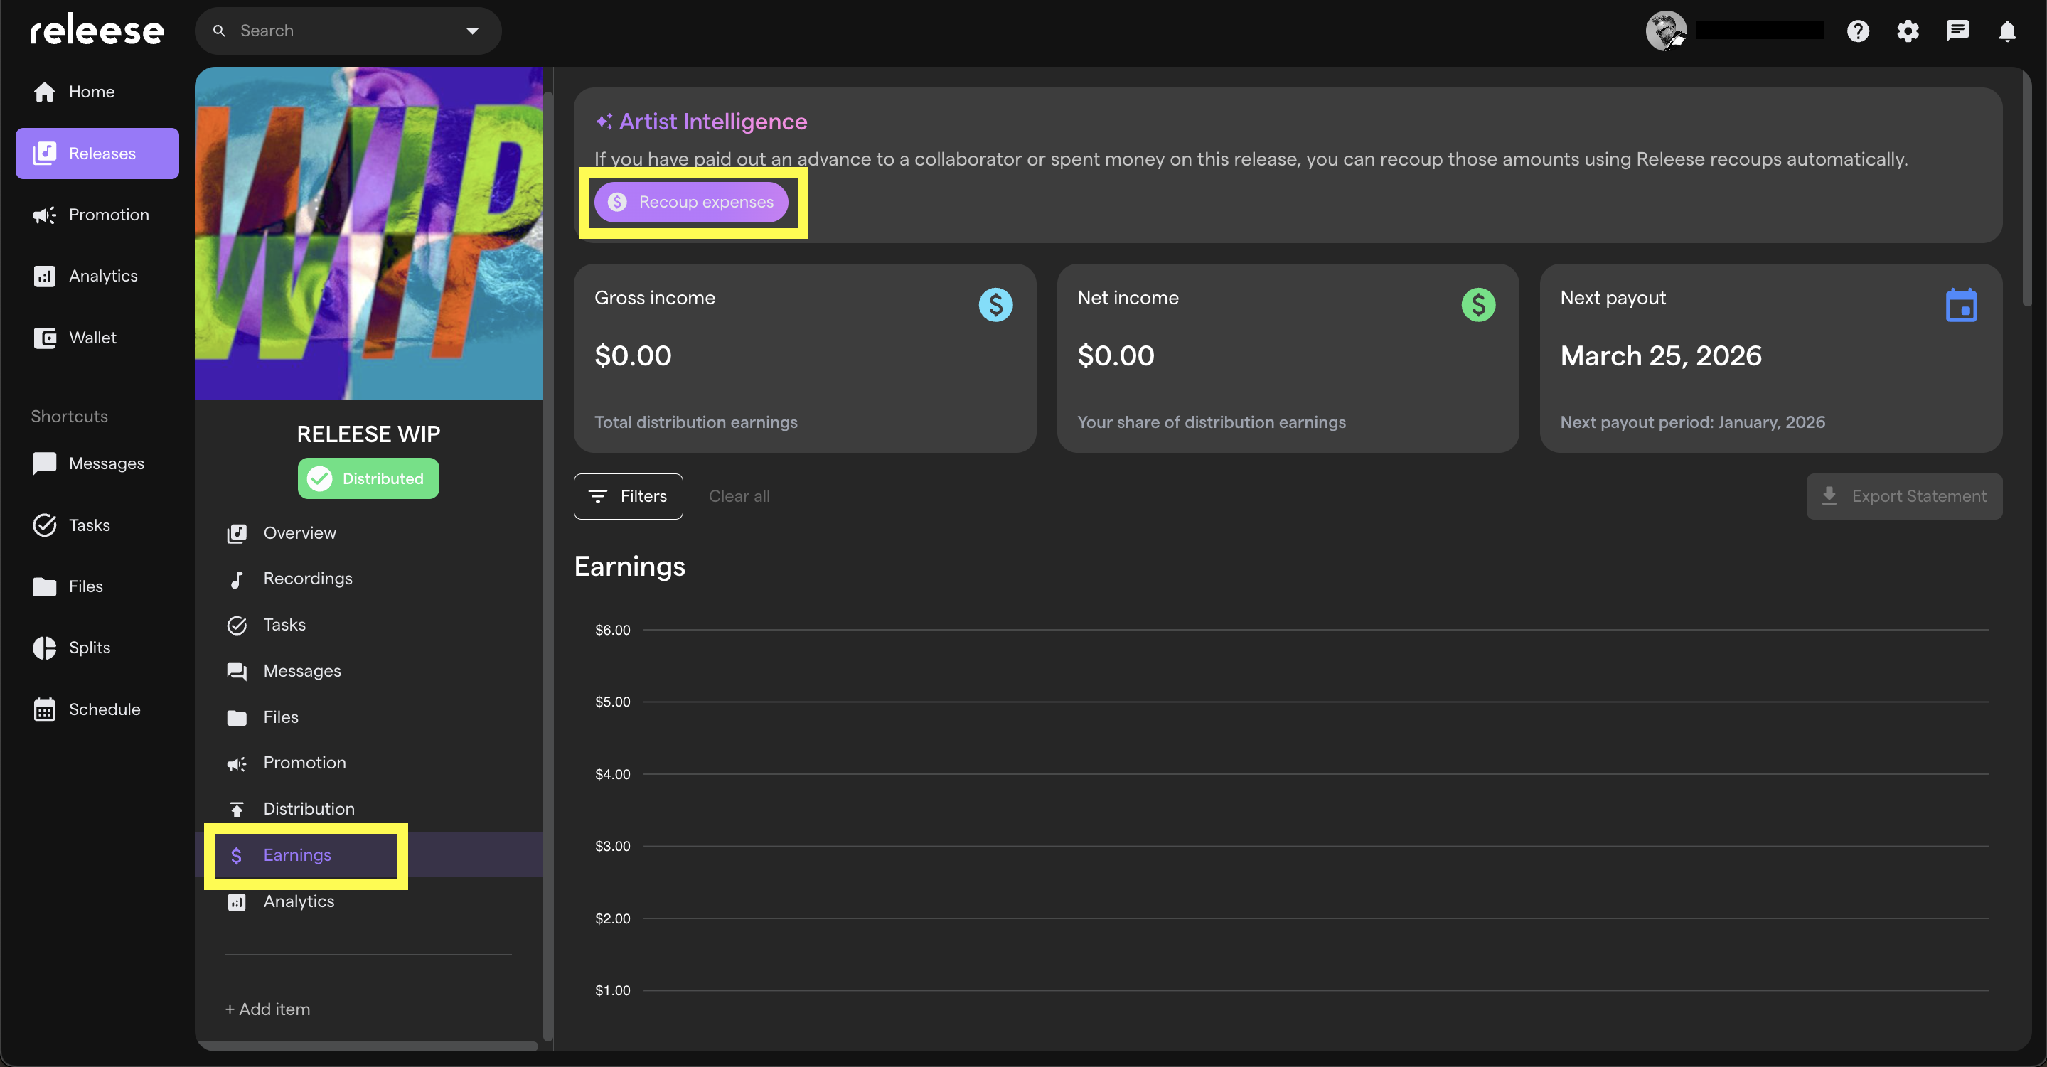Click the RELEESE WIP release title

click(x=369, y=434)
